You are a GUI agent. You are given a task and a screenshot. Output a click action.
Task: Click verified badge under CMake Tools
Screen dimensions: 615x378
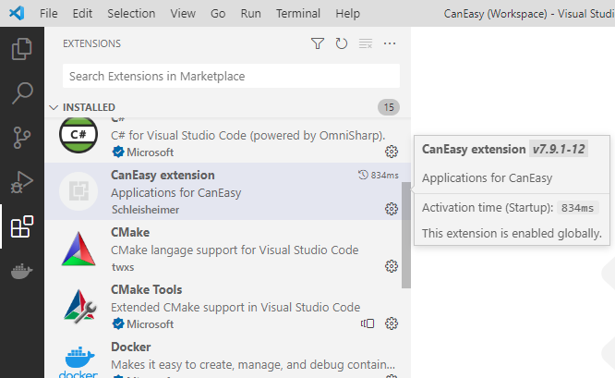pos(117,323)
